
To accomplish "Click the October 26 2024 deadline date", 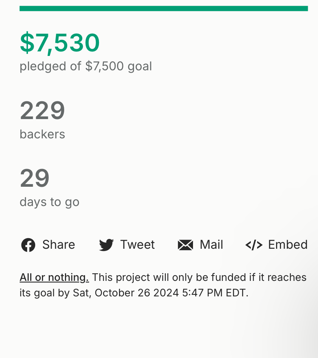I will [137, 293].
